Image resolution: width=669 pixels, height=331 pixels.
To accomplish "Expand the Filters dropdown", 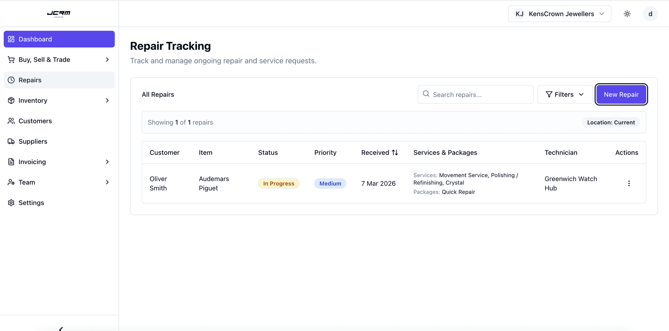I will click(x=564, y=94).
